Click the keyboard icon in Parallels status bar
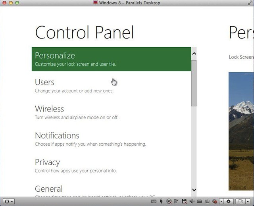This screenshot has width=254, height=206. coord(154,201)
